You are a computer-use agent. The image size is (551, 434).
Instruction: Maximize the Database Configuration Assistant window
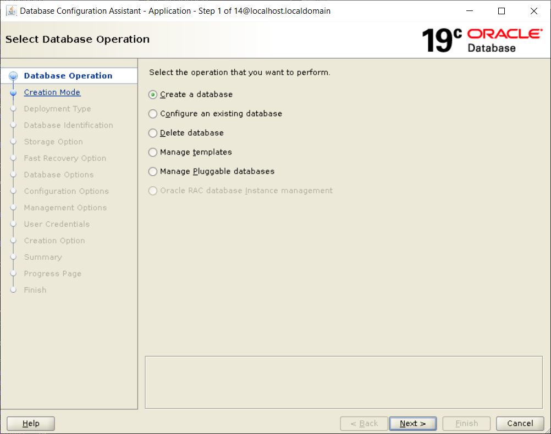502,11
